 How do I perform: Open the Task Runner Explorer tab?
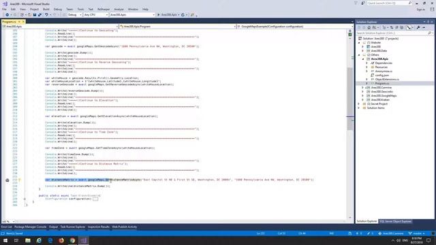point(73,227)
